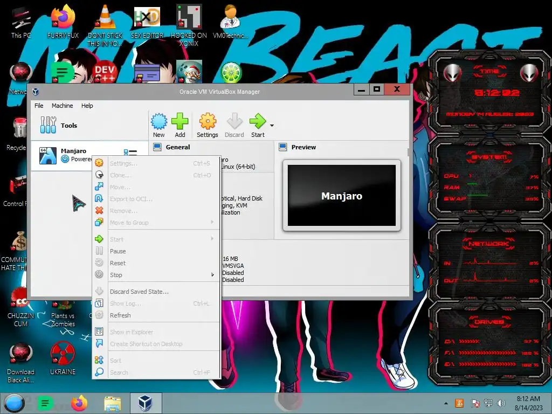Select the Manjaro virtual machine entry
Viewport: 552px width, 414px height.
[x=89, y=155]
